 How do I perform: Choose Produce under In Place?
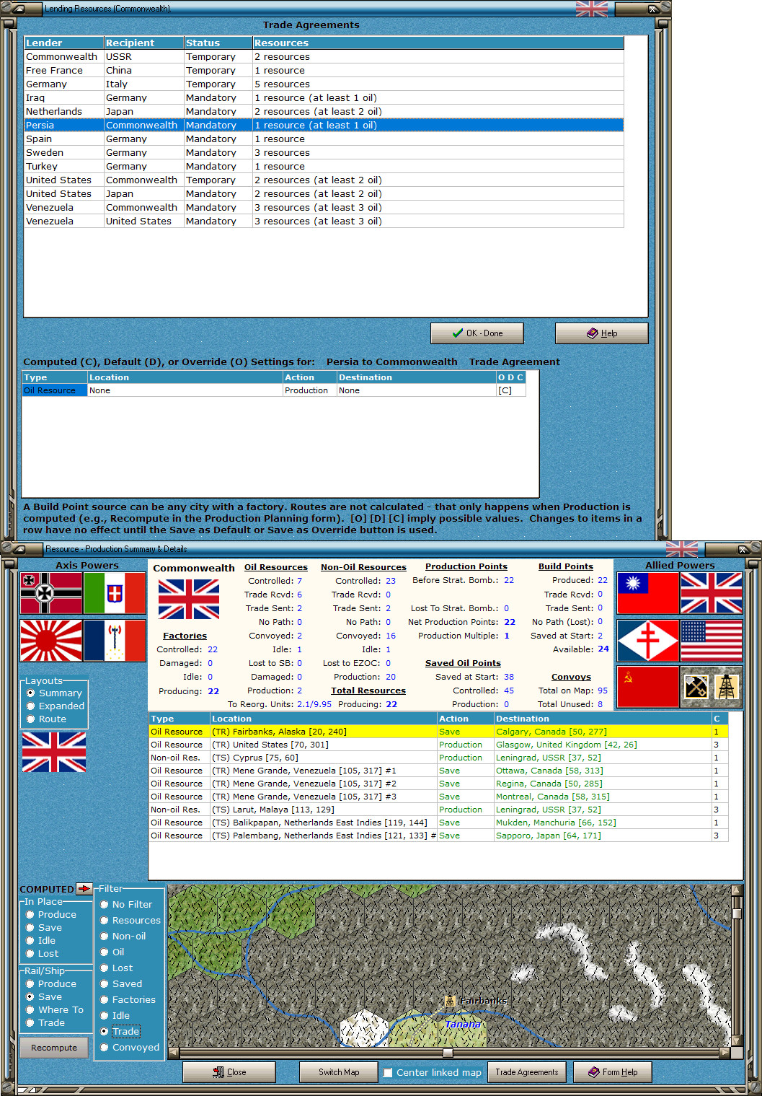50,914
